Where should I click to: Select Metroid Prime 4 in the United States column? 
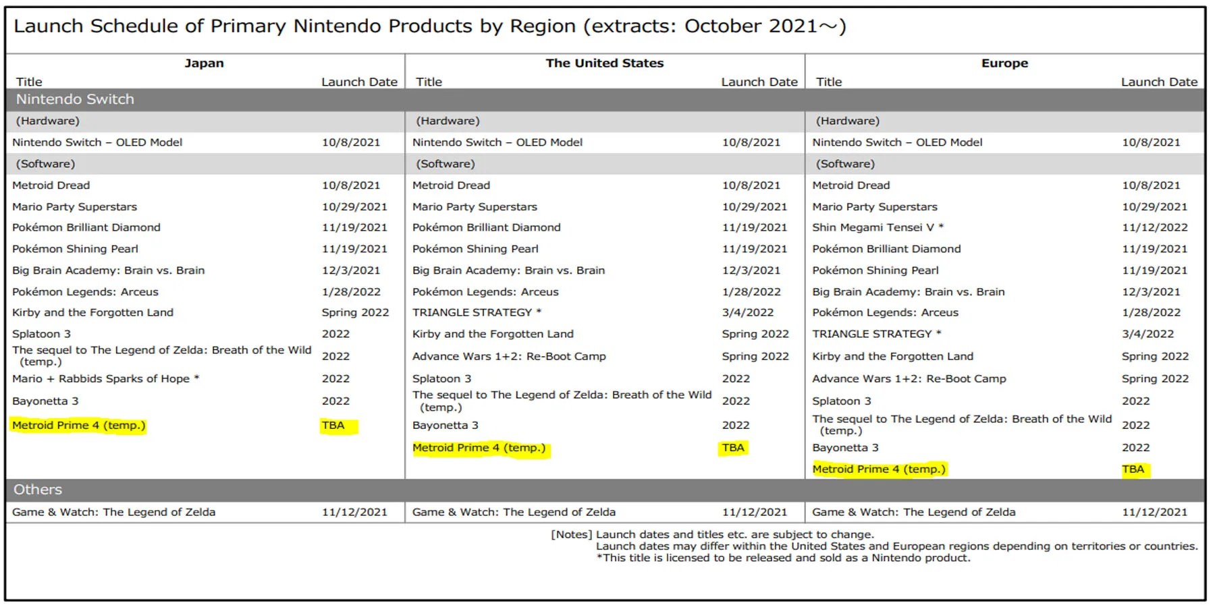tap(480, 447)
